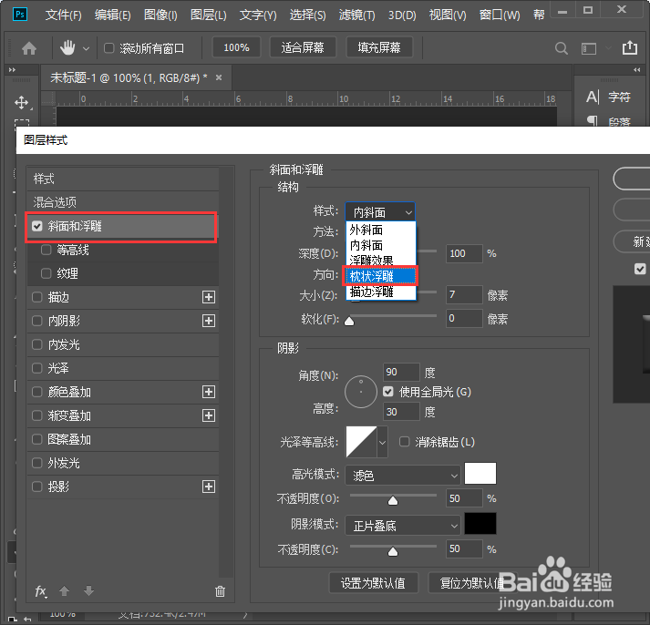Click the 填充屏幕 button
The height and width of the screenshot is (625, 650).
click(379, 47)
